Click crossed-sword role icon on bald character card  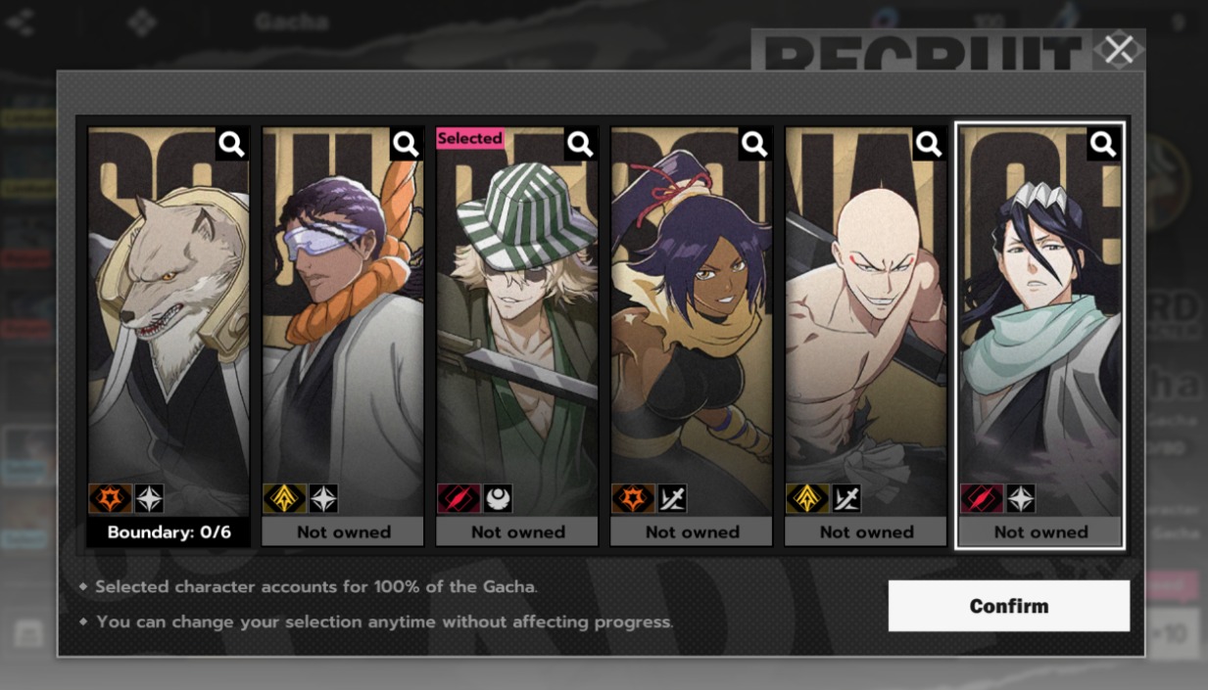(x=846, y=499)
